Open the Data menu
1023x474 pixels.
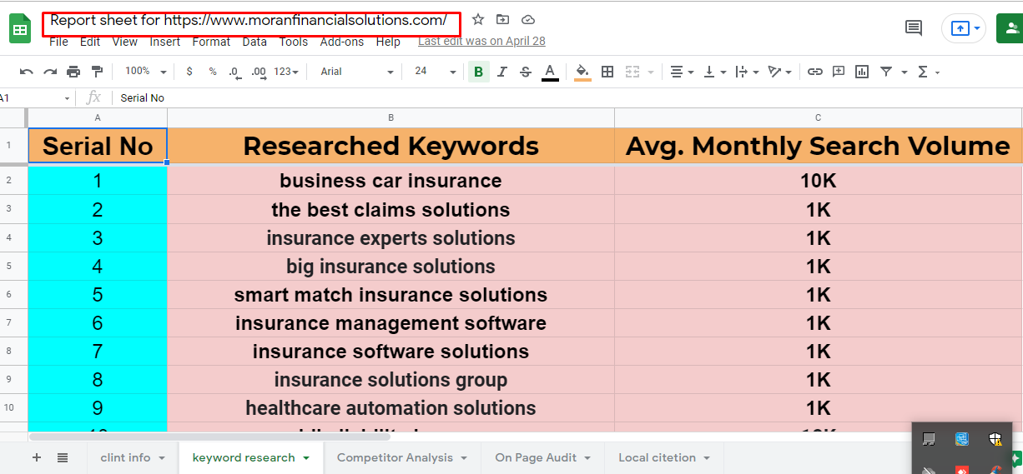(x=254, y=42)
